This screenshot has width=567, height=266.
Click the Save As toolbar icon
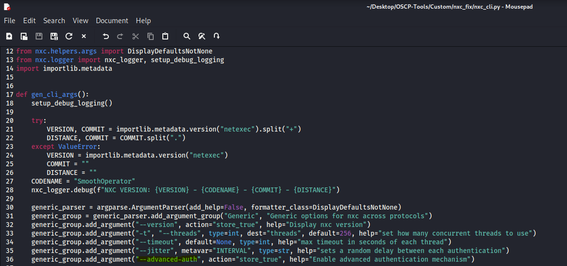tap(54, 36)
